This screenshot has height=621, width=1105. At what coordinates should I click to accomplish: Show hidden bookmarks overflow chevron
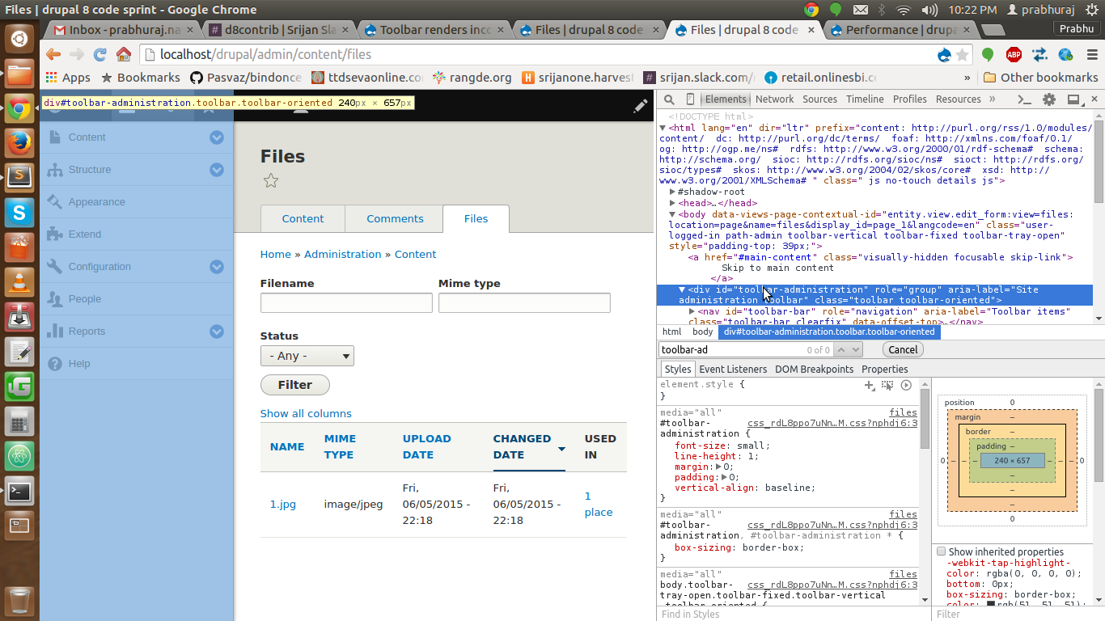pos(967,78)
